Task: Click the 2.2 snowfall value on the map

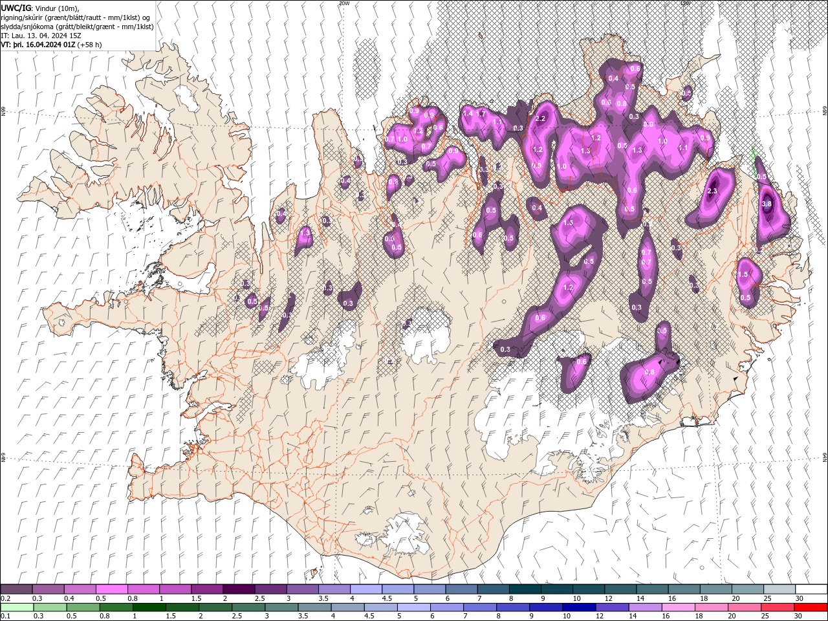Action: coord(541,118)
